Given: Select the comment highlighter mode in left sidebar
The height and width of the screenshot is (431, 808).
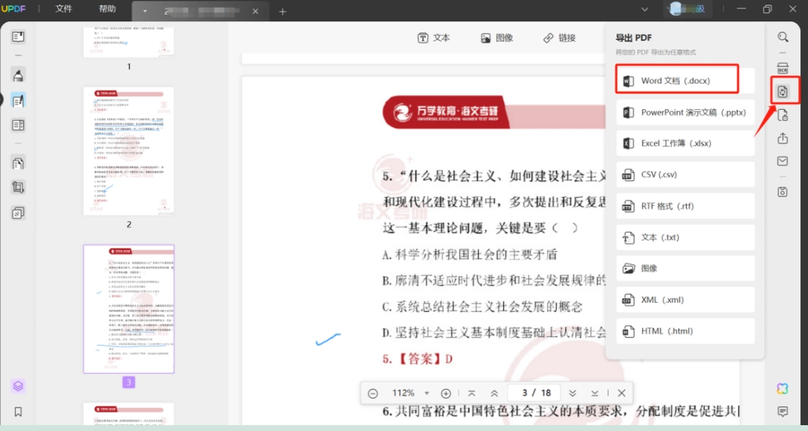Looking at the screenshot, I should pos(18,75).
